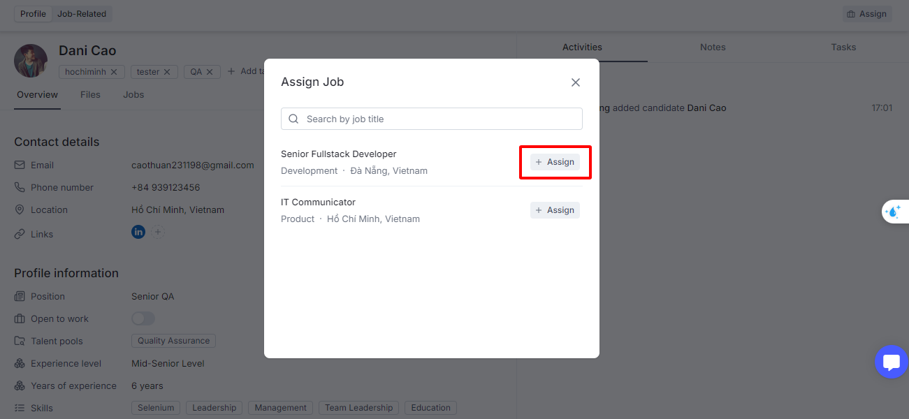Open the chat support bubble

click(892, 362)
